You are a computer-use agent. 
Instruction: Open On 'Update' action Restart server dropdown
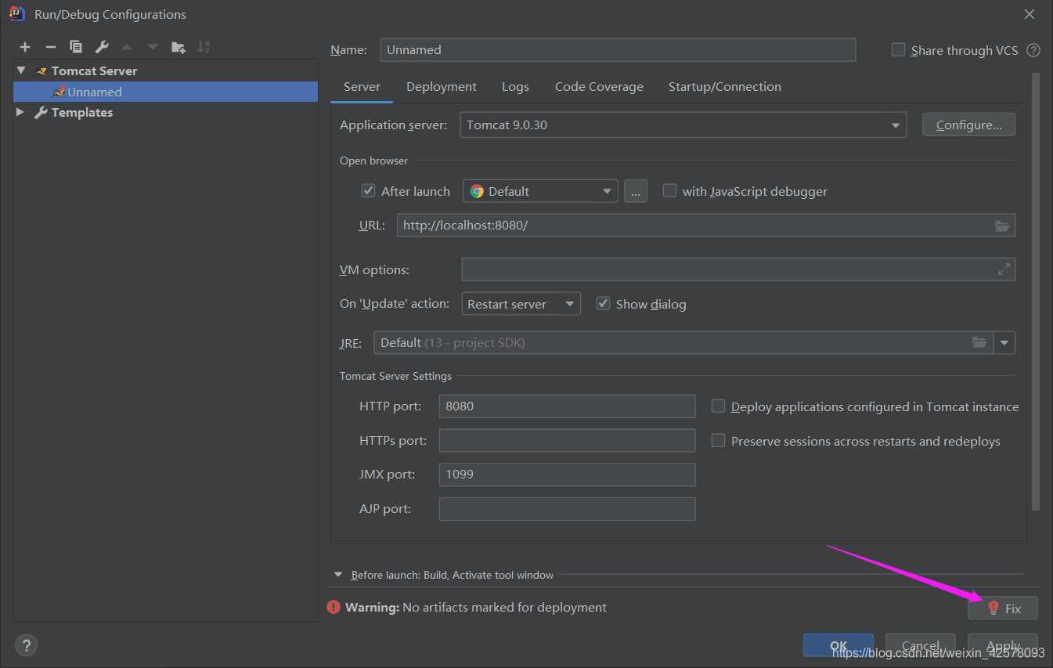pos(521,304)
